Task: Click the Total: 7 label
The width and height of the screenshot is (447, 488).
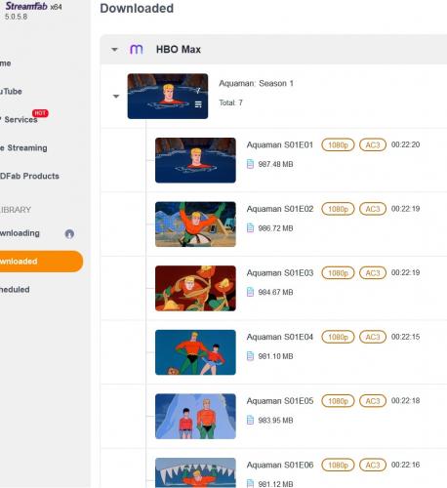Action: (230, 102)
